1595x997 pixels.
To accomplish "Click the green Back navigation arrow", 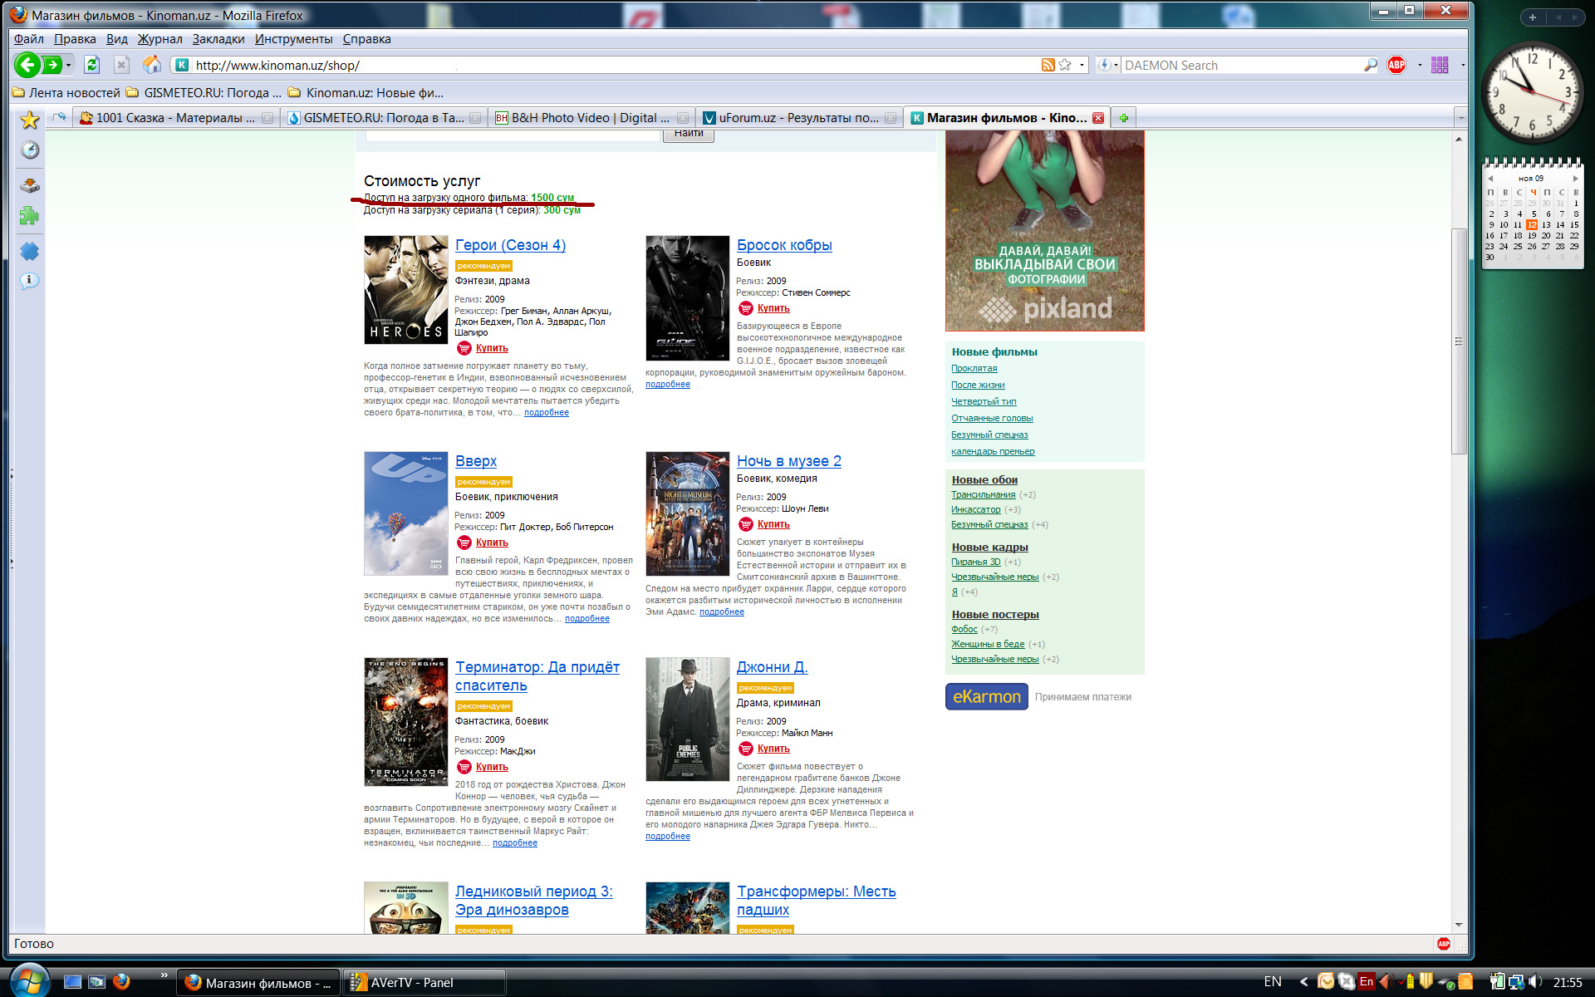I will tap(27, 65).
